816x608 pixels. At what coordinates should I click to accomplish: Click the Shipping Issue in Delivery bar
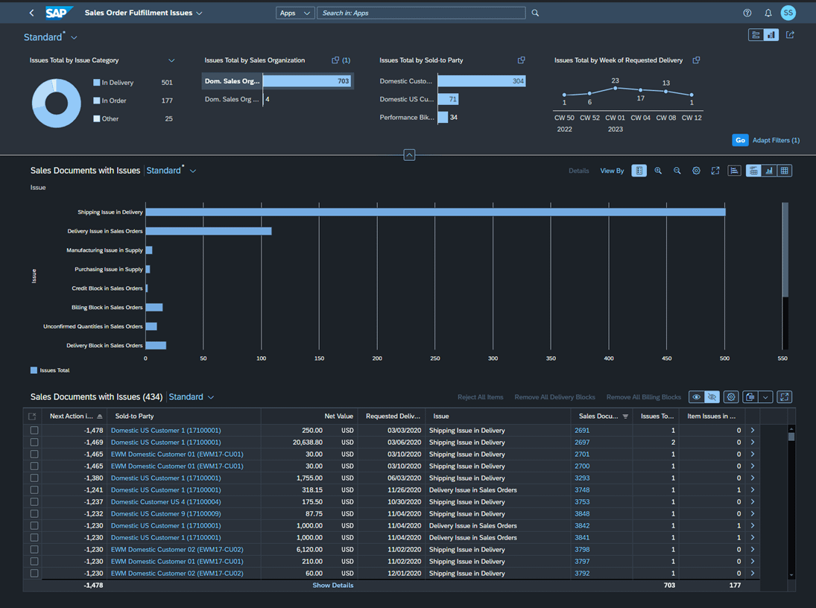pyautogui.click(x=435, y=212)
